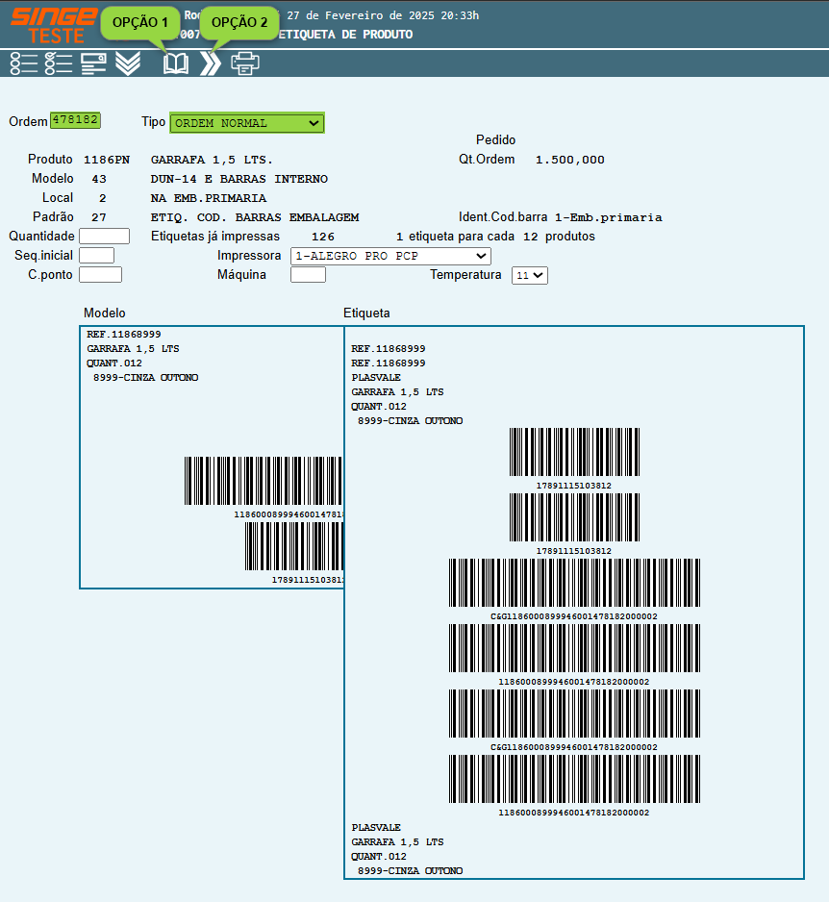This screenshot has width=829, height=902.
Task: Open the Temperatura dropdown
Action: pos(529,275)
